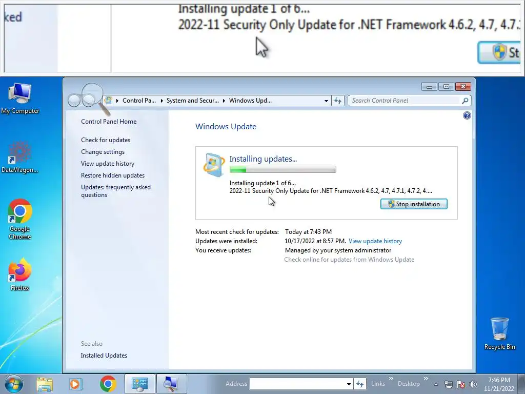Click Check online for updates from Windows Update

(349, 259)
